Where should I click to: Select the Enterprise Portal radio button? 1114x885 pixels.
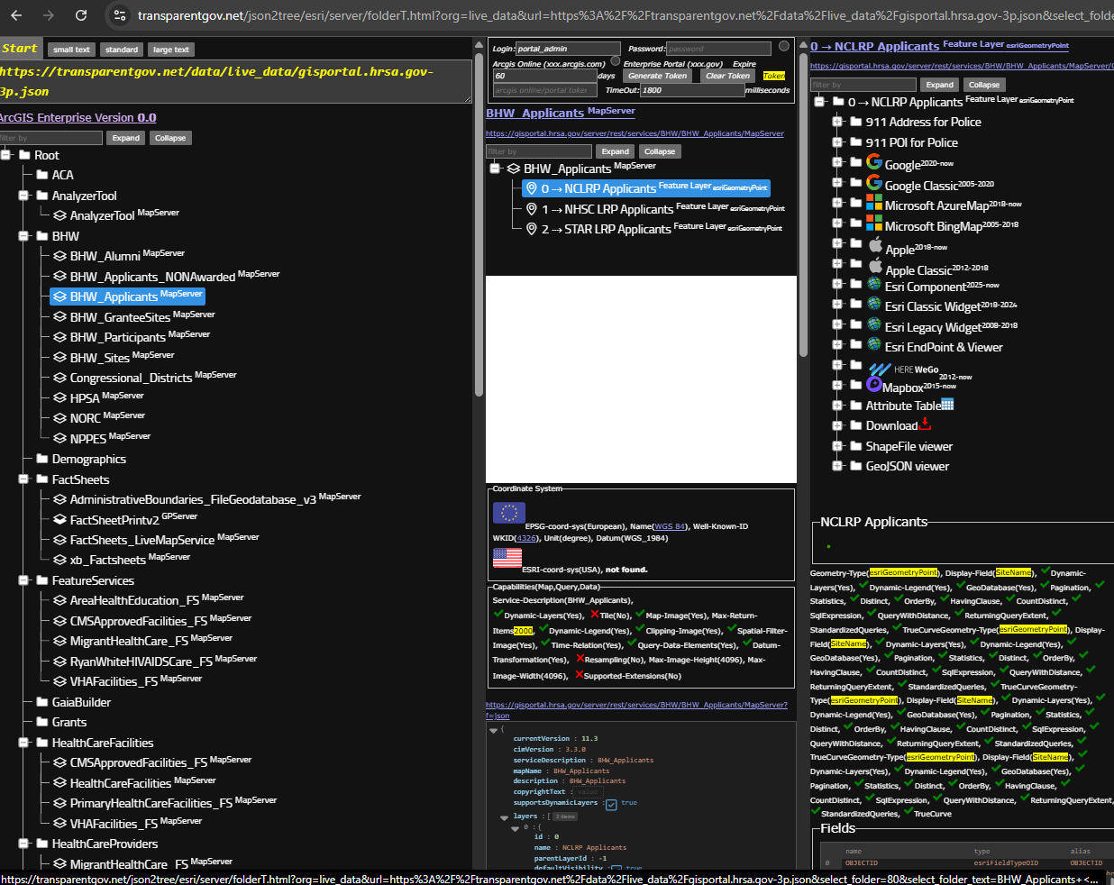783,46
